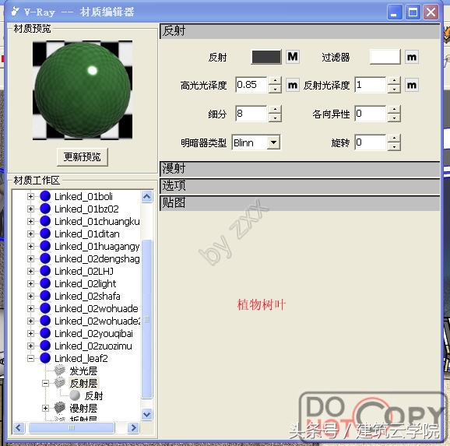
Task: Increase 反射光泽度 with the spinner up arrow
Action: click(x=394, y=81)
